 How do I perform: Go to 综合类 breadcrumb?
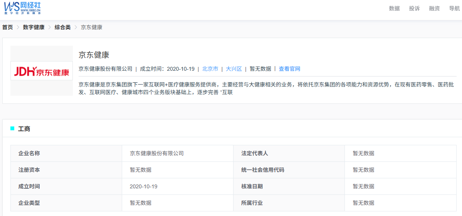(62, 27)
